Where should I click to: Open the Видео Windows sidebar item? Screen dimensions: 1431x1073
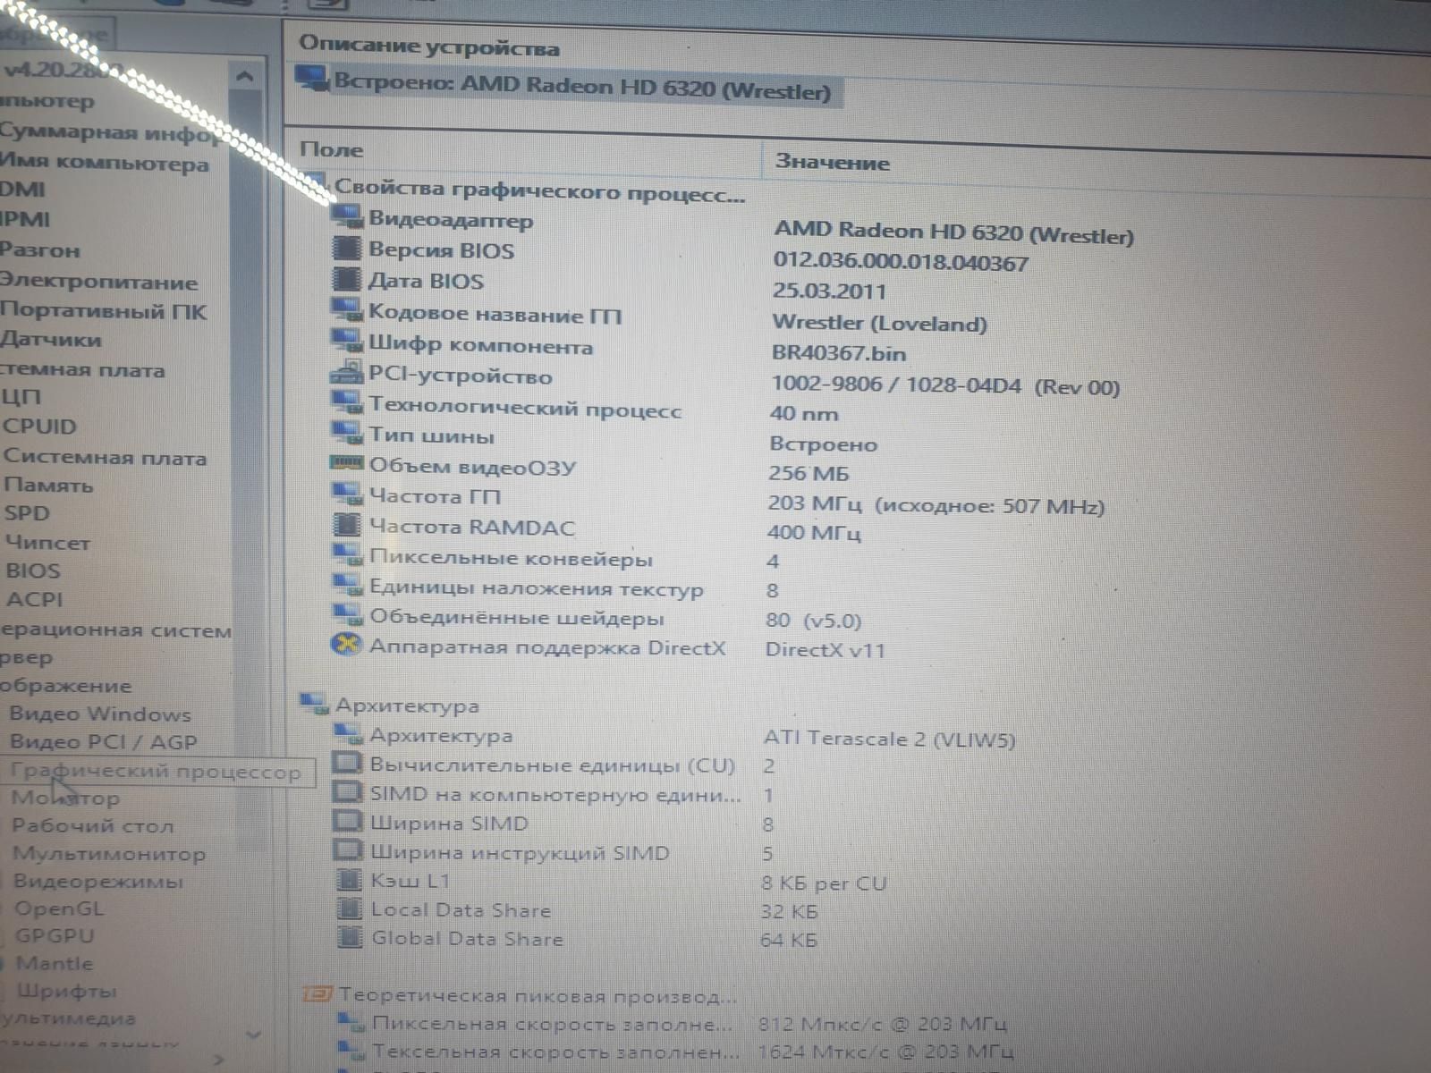[x=100, y=714]
